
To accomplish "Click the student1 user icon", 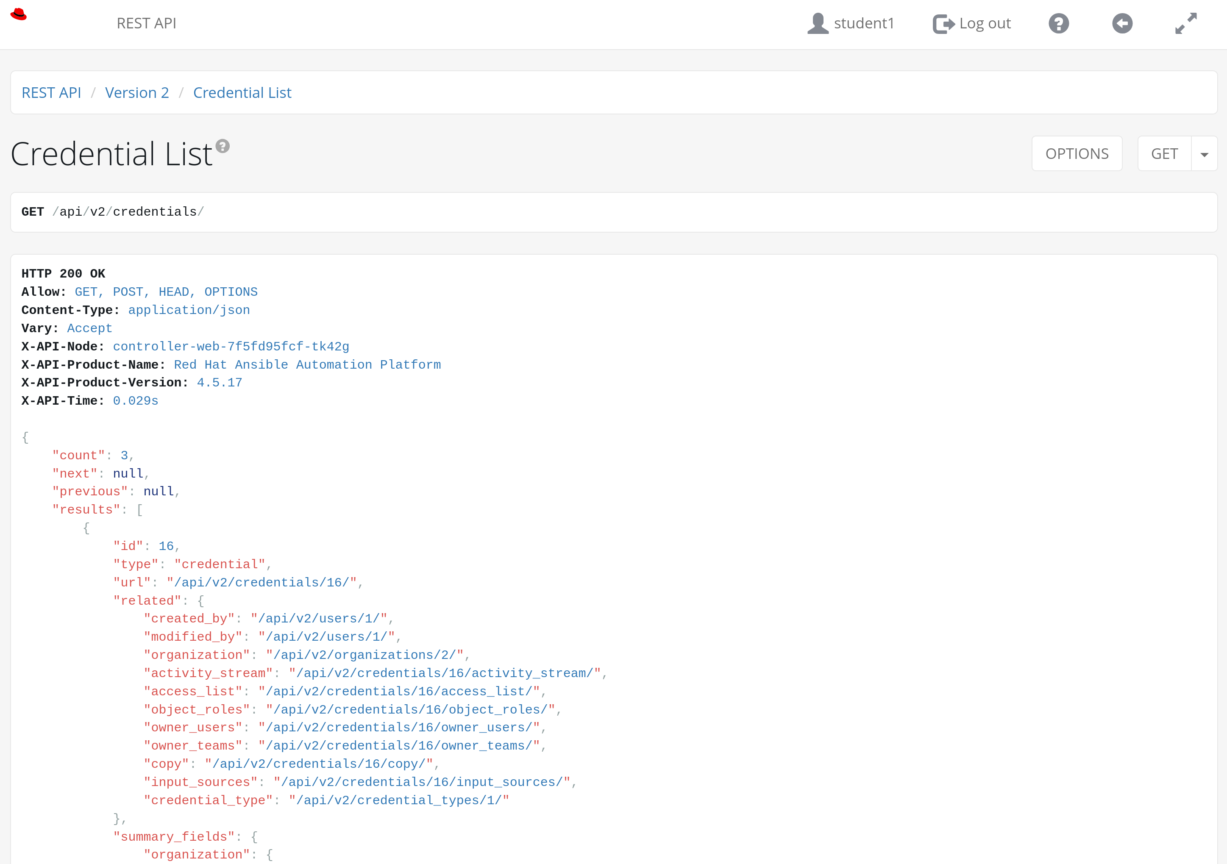I will [x=817, y=23].
